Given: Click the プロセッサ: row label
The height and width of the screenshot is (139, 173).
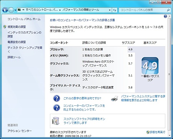Looking at the screenshot, I should [57, 49].
